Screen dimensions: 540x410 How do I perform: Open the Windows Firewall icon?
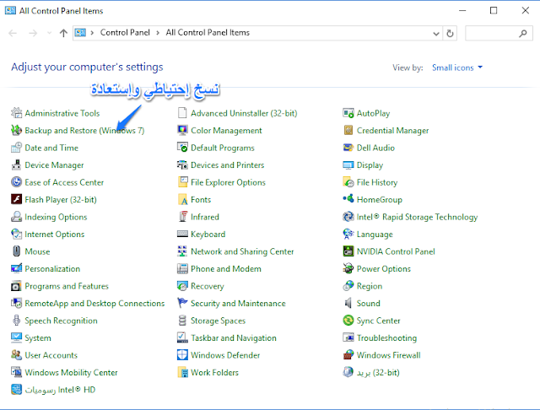click(348, 355)
